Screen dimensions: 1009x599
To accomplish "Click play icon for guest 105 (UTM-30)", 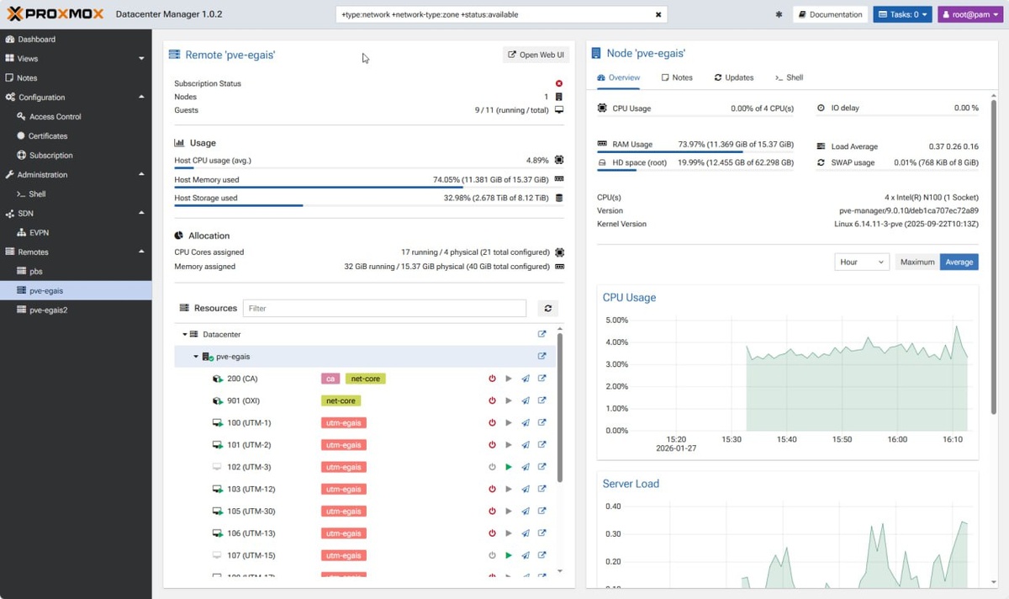I will (x=509, y=512).
